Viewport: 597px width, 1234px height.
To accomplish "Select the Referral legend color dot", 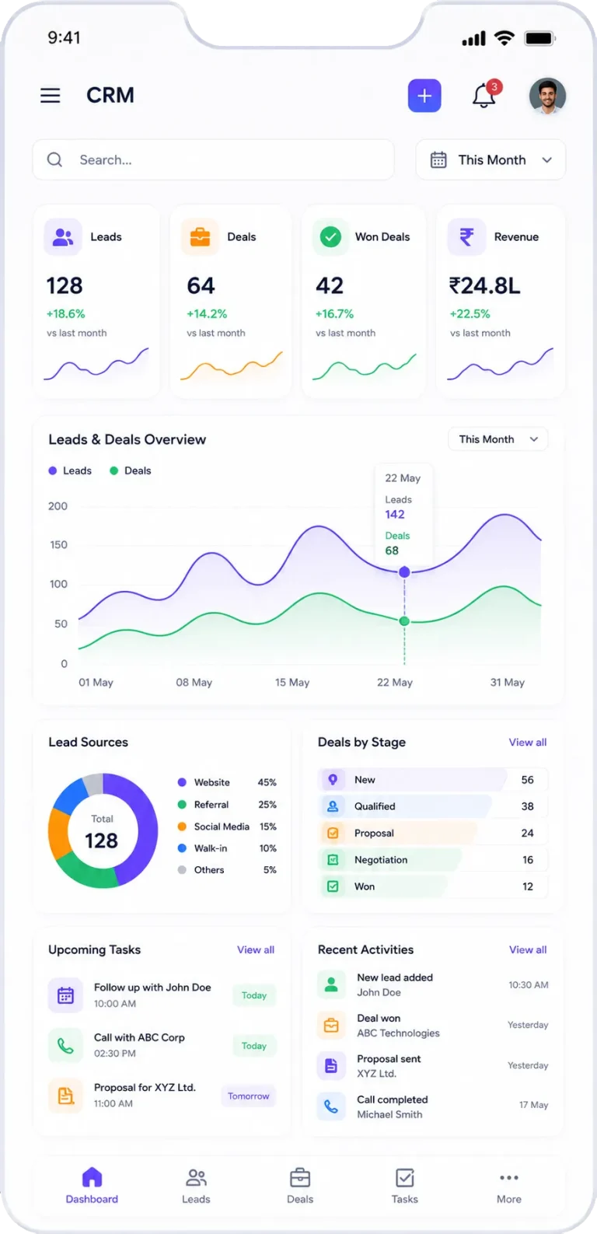I will click(182, 805).
